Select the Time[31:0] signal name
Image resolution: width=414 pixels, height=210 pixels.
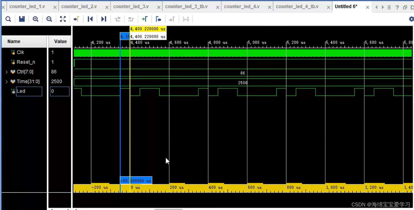pyautogui.click(x=28, y=82)
